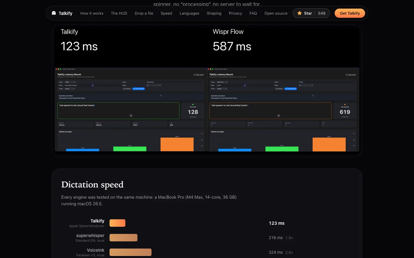Click the "123 ms" value under the Talkify video heading
The image size is (414, 258).
click(x=79, y=46)
